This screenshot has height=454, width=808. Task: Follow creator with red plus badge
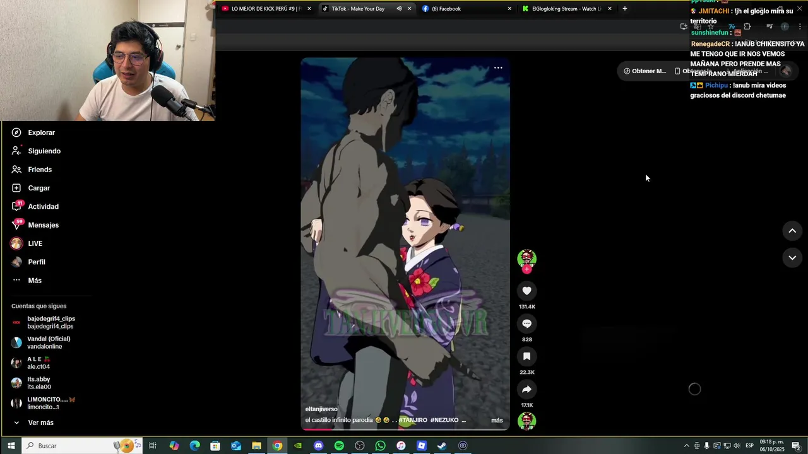[x=526, y=269]
